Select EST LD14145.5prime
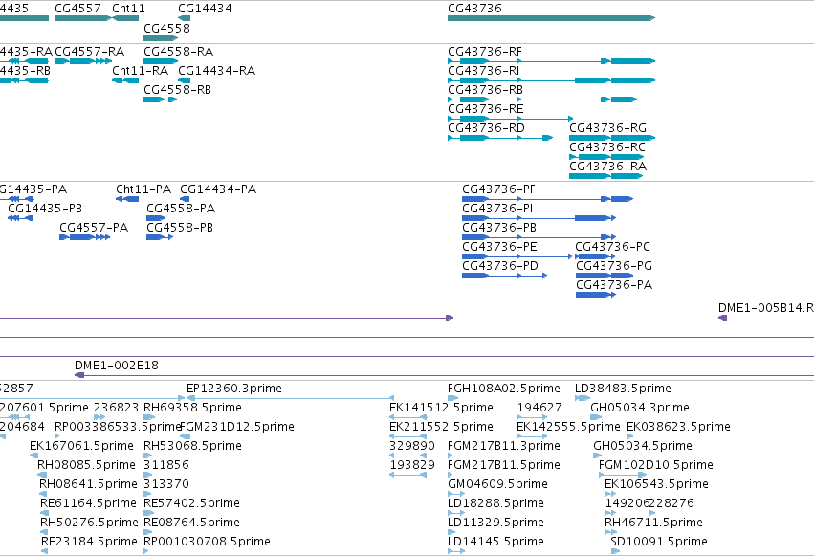 456,552
